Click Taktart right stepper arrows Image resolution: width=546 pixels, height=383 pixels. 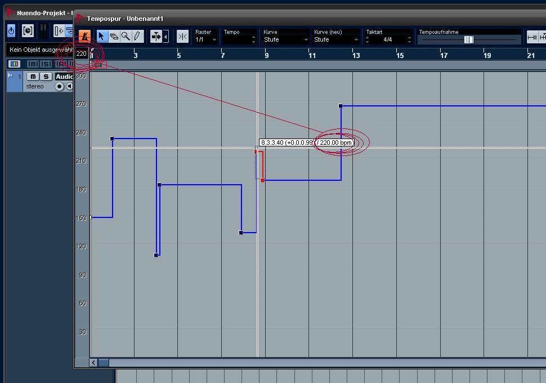[410, 40]
